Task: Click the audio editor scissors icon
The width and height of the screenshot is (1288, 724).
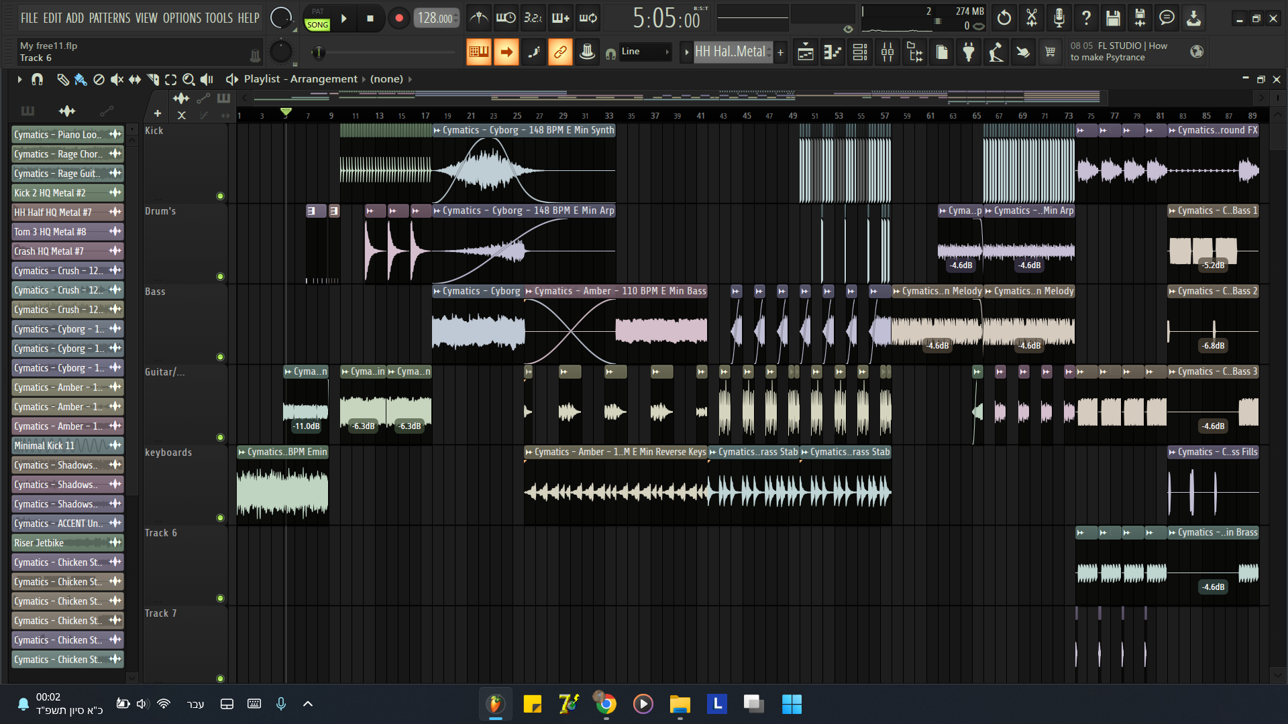Action: click(x=1032, y=18)
